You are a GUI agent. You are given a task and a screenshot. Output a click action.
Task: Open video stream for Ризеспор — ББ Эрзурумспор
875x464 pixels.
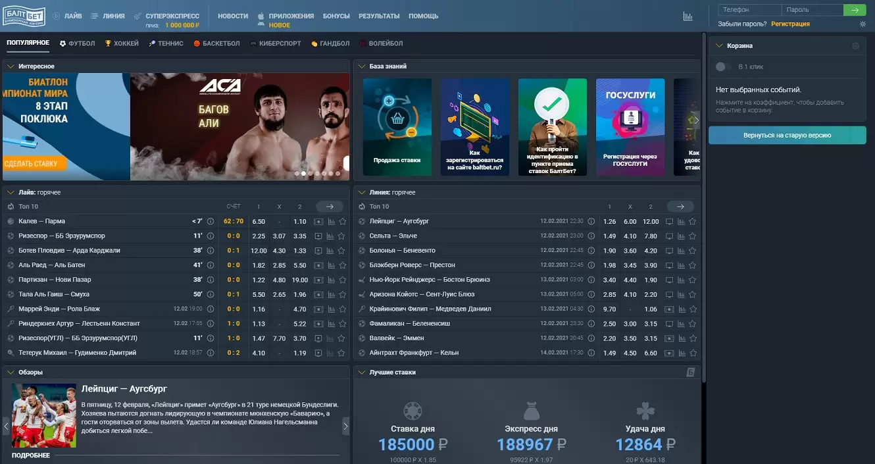[x=318, y=236]
